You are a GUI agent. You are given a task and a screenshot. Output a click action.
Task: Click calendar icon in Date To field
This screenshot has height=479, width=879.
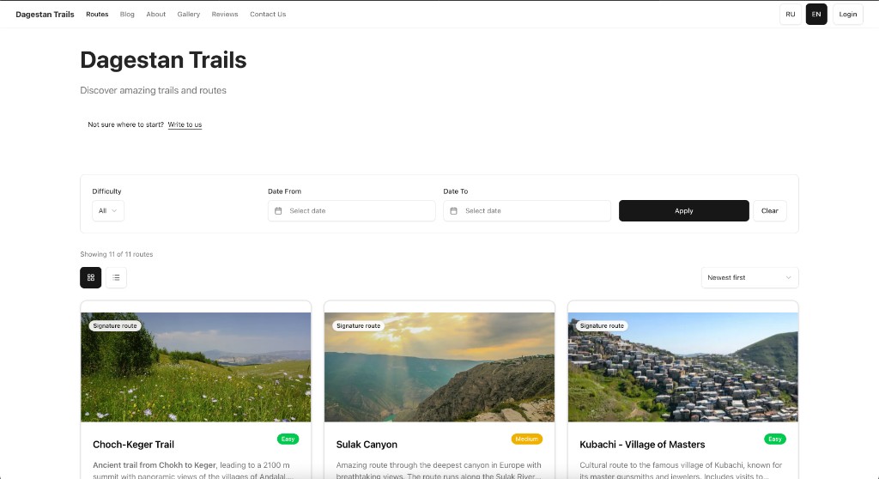point(453,211)
